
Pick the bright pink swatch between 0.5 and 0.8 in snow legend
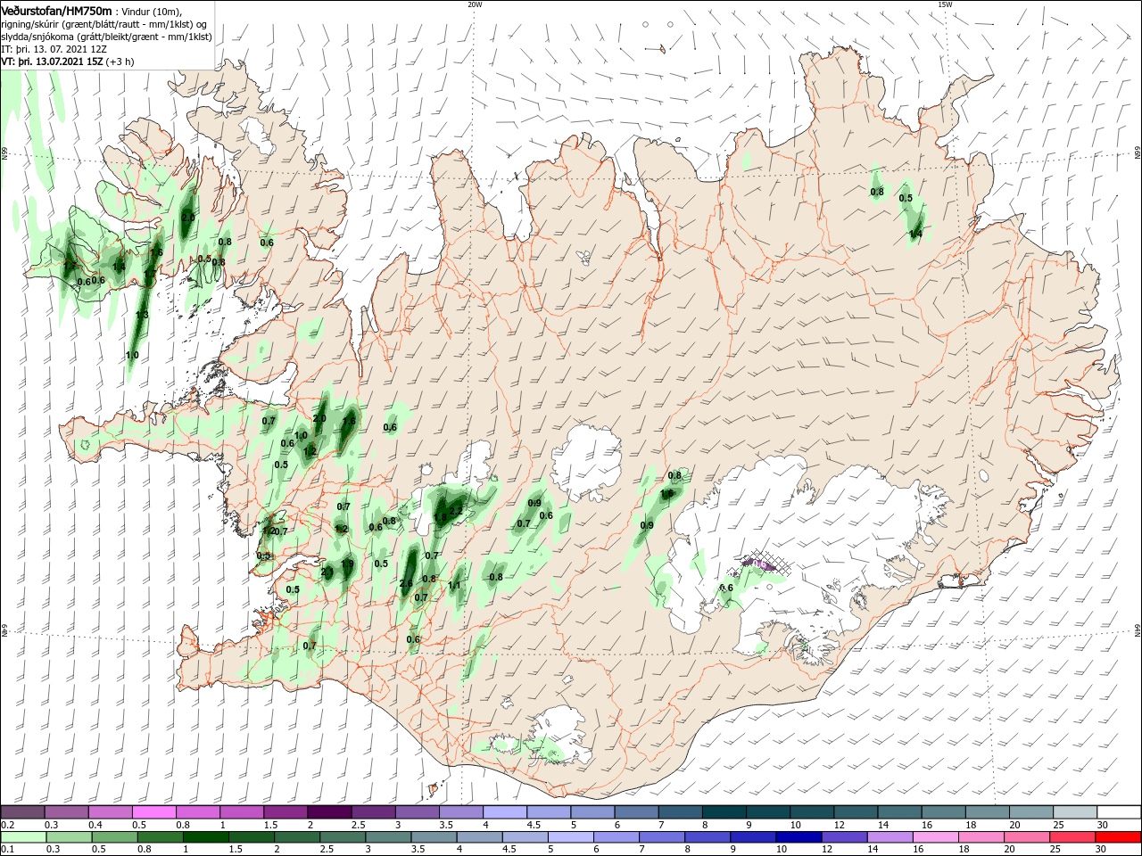(x=153, y=811)
